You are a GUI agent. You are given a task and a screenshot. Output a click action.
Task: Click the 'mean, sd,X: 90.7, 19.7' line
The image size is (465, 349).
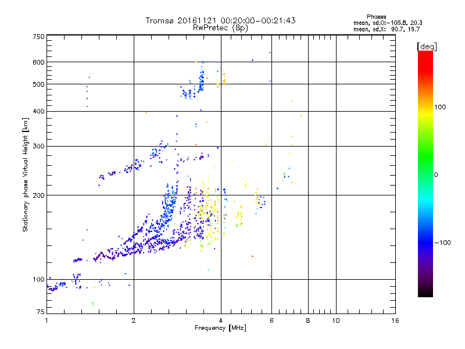387,30
